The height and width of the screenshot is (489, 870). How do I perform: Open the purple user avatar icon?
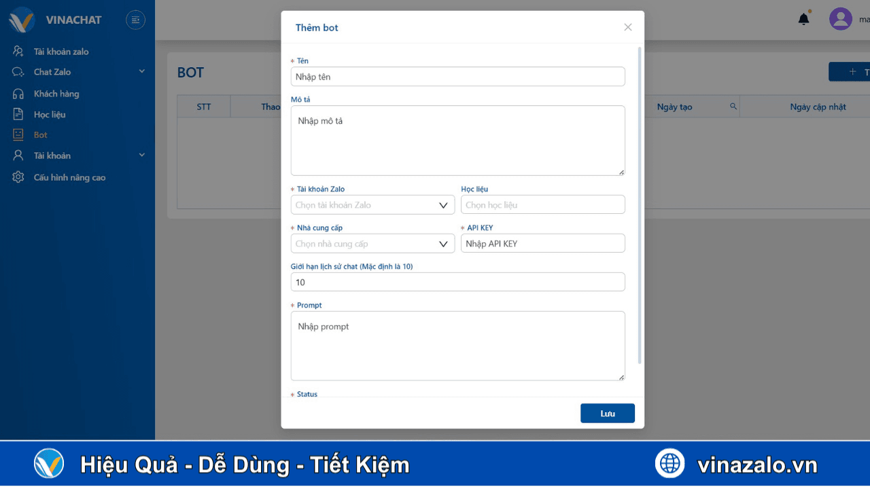click(x=840, y=18)
